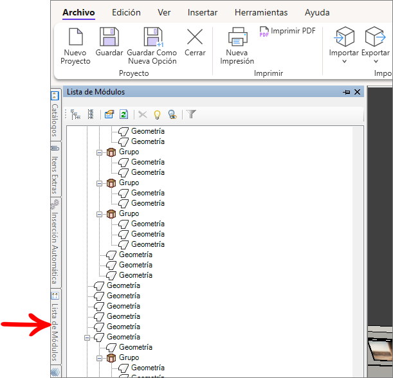Open the Archivo menu tab
The width and height of the screenshot is (393, 378).
78,12
